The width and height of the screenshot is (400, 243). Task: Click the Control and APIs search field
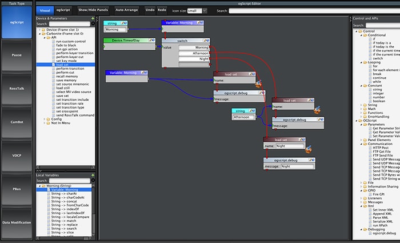[383, 25]
